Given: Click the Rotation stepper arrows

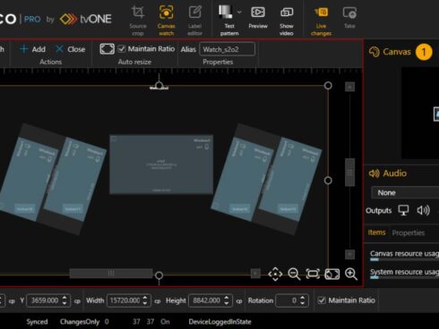Looking at the screenshot, I should click(x=303, y=300).
